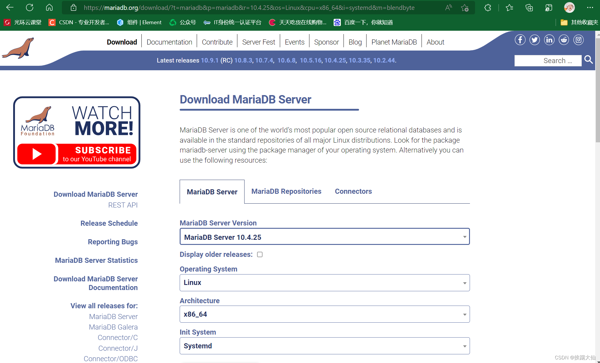Open MariaDB Reddit page icon
Screen dimensions: 600x363
click(x=564, y=40)
